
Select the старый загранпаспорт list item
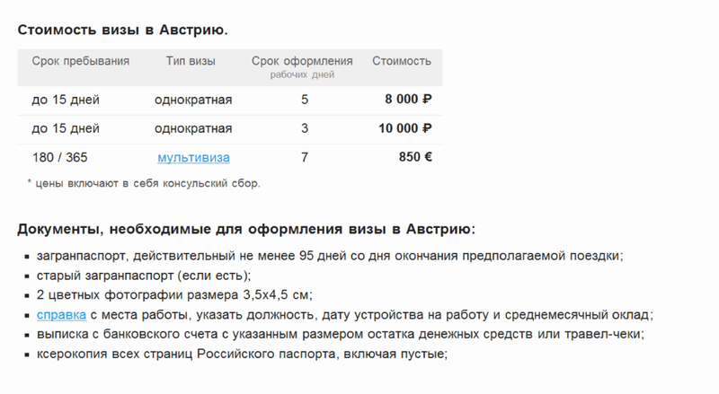pyautogui.click(x=144, y=276)
